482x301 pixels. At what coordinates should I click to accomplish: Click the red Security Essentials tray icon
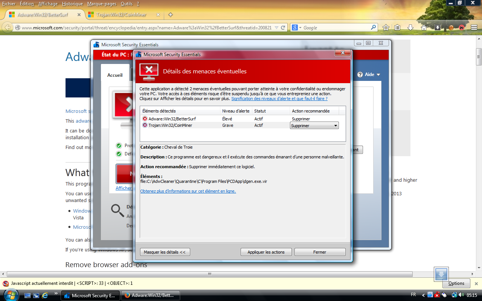coord(437,295)
